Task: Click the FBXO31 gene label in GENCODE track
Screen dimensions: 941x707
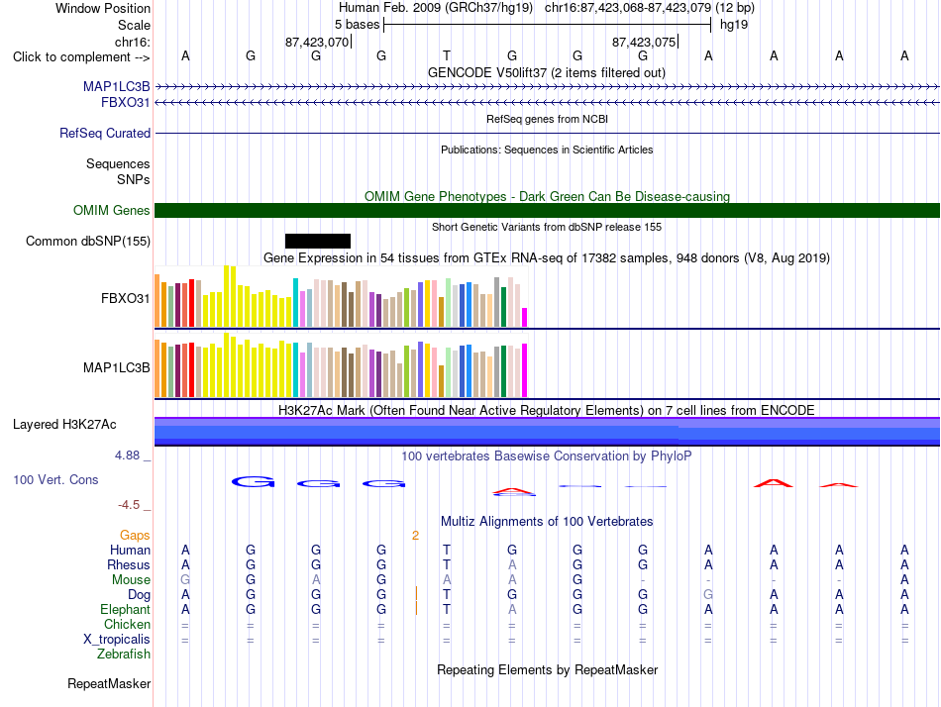Action: (126, 103)
